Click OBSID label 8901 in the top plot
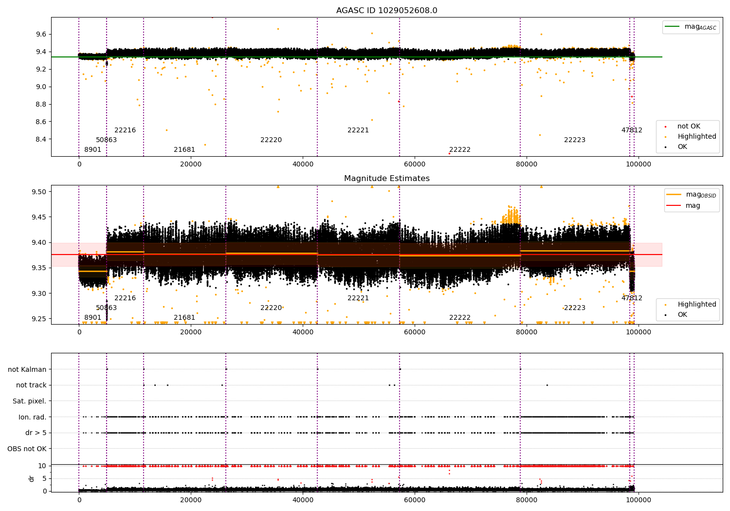 tap(92, 150)
